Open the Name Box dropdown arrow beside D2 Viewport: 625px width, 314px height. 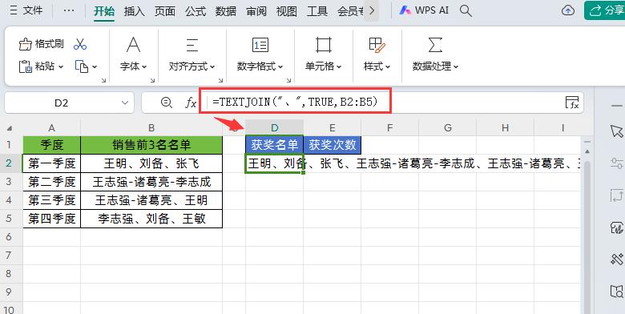[x=125, y=103]
